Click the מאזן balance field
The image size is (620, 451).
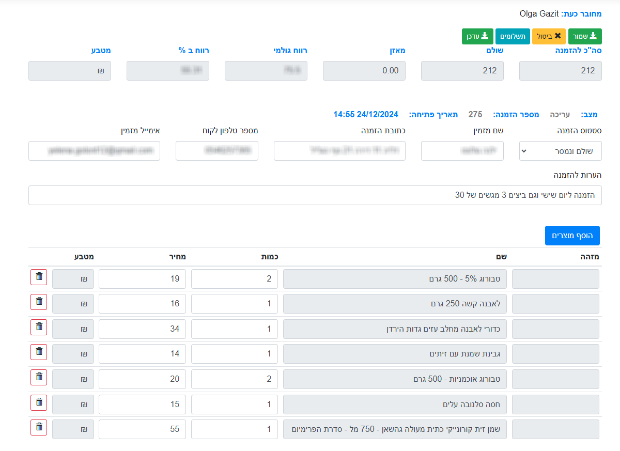[x=364, y=71]
